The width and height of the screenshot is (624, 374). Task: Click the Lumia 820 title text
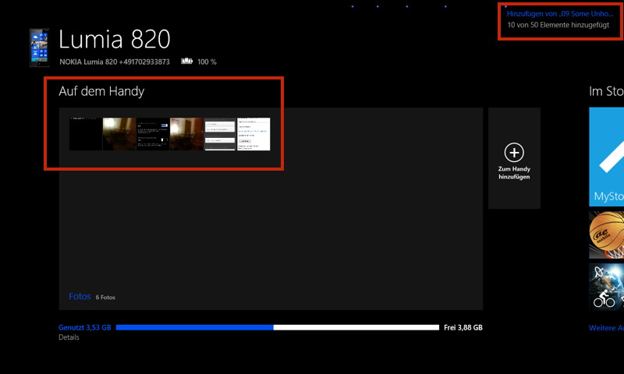tap(115, 39)
